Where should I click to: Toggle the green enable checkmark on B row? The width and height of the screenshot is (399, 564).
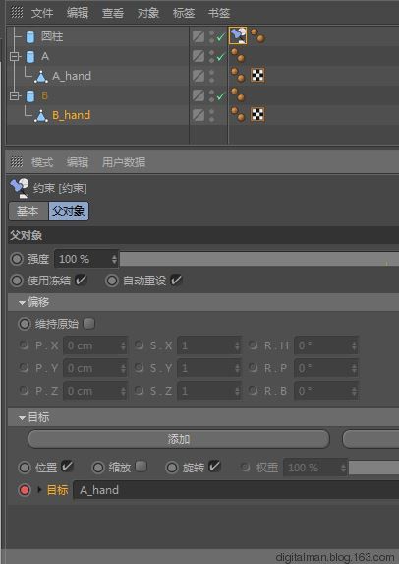(220, 95)
